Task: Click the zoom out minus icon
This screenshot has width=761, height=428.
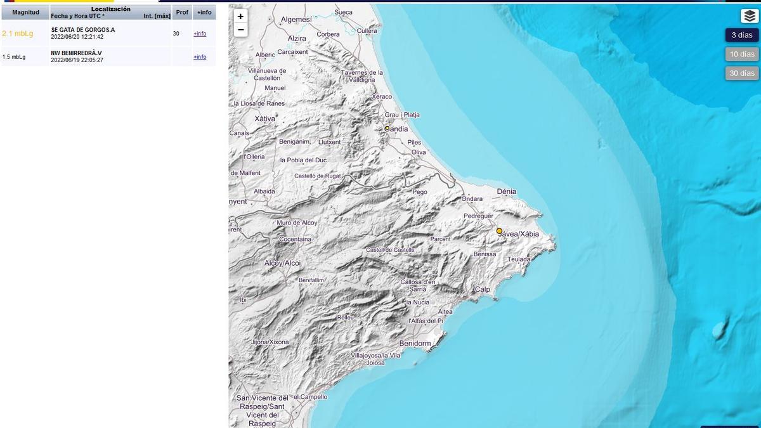Action: 239,29
